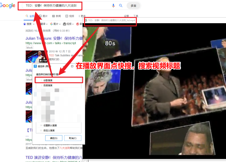This screenshot has height=162, width=226.
Task: Click the microphone voice search icon
Action: click(x=113, y=6)
